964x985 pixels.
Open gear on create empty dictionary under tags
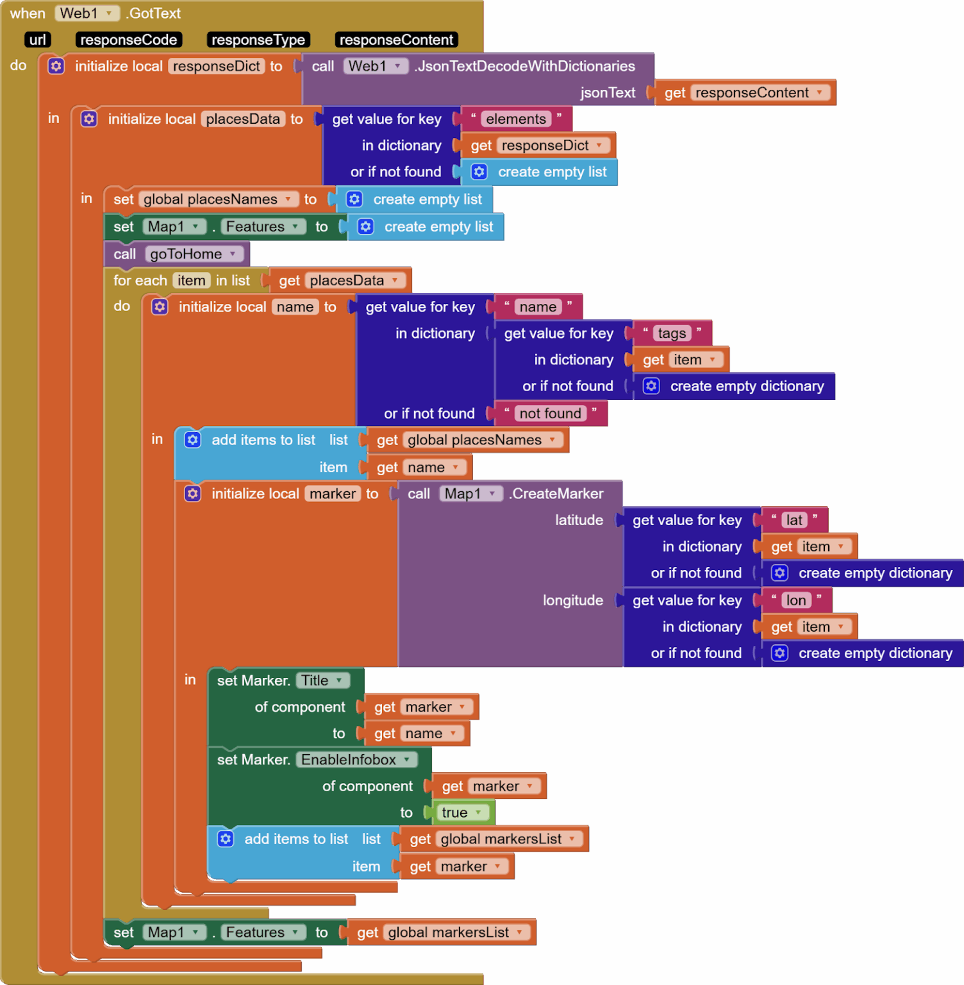click(x=651, y=386)
